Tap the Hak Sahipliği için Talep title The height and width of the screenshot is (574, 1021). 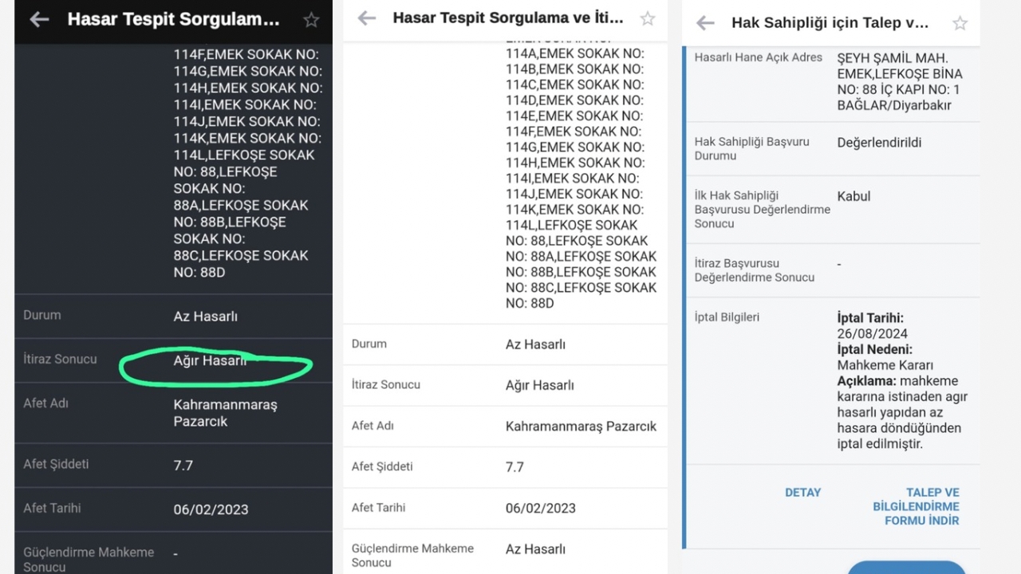pos(830,23)
